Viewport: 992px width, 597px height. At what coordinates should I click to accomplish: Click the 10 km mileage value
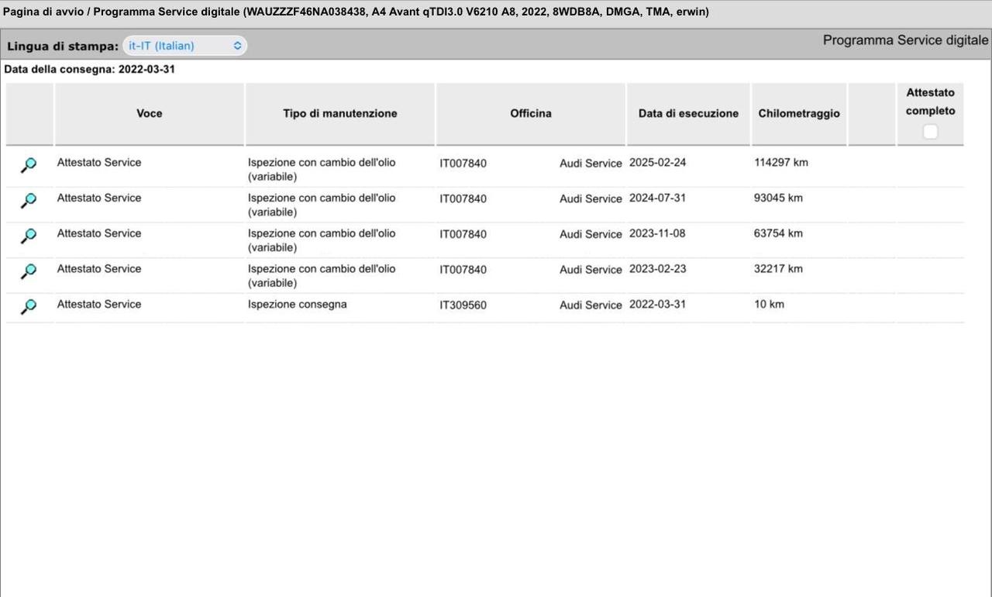(769, 305)
